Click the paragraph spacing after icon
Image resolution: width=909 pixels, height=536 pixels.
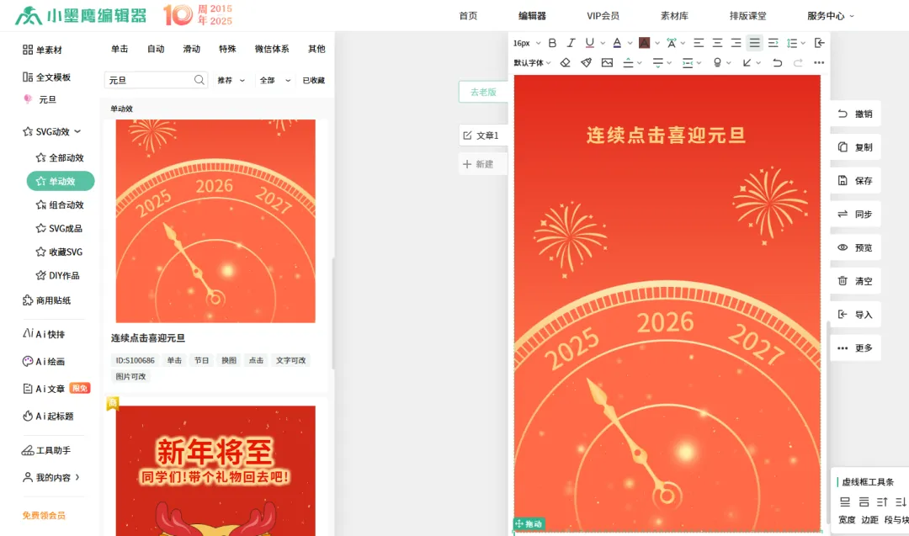tap(657, 62)
